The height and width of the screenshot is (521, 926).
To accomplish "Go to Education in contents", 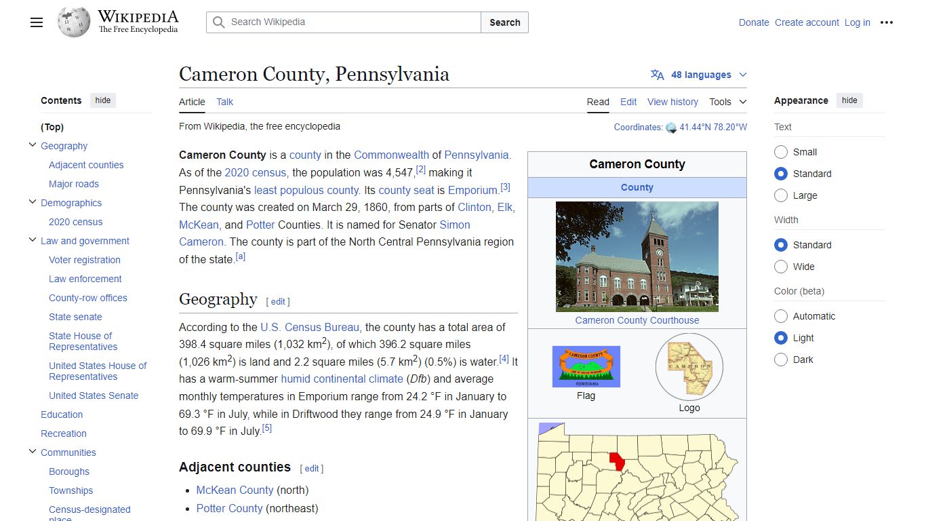I will pyautogui.click(x=62, y=414).
